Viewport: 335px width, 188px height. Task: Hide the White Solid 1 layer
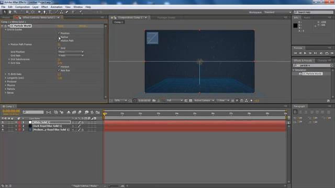click(3, 122)
